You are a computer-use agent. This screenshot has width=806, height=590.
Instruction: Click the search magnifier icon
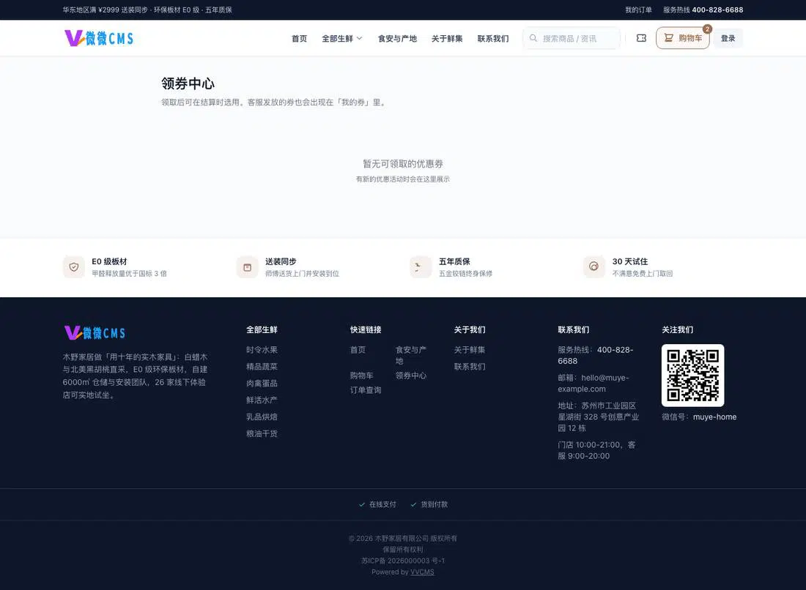[533, 38]
